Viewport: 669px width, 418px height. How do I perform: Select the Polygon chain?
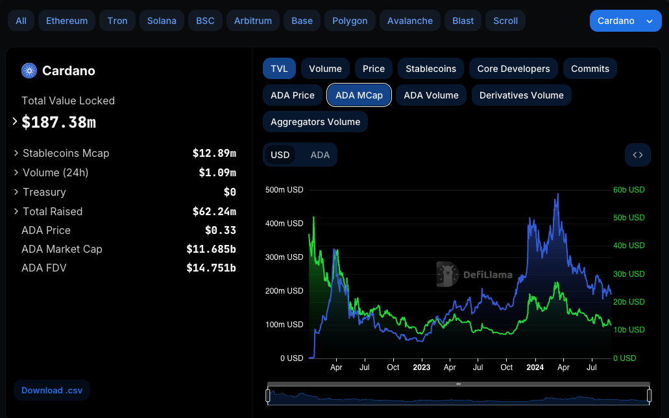[x=350, y=21]
